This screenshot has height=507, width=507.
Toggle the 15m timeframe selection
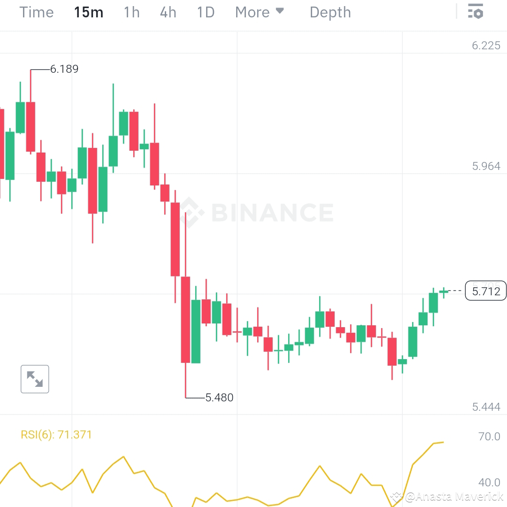click(x=89, y=12)
